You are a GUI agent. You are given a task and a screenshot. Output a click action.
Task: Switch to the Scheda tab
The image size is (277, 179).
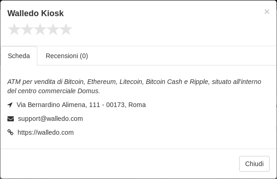(x=19, y=56)
